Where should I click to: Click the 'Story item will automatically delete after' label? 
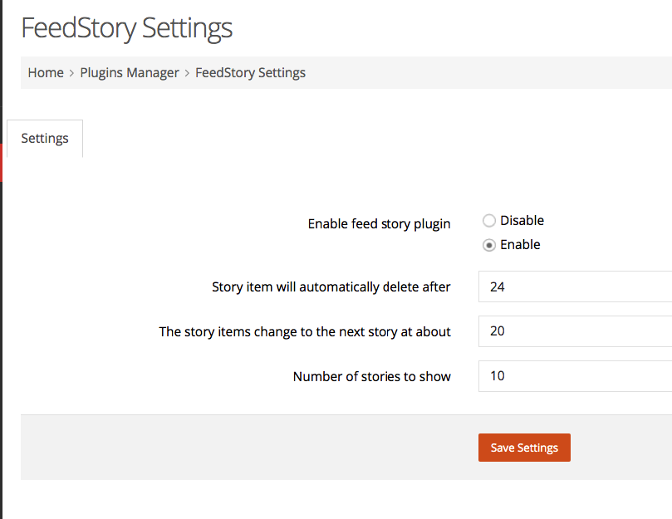pyautogui.click(x=331, y=286)
